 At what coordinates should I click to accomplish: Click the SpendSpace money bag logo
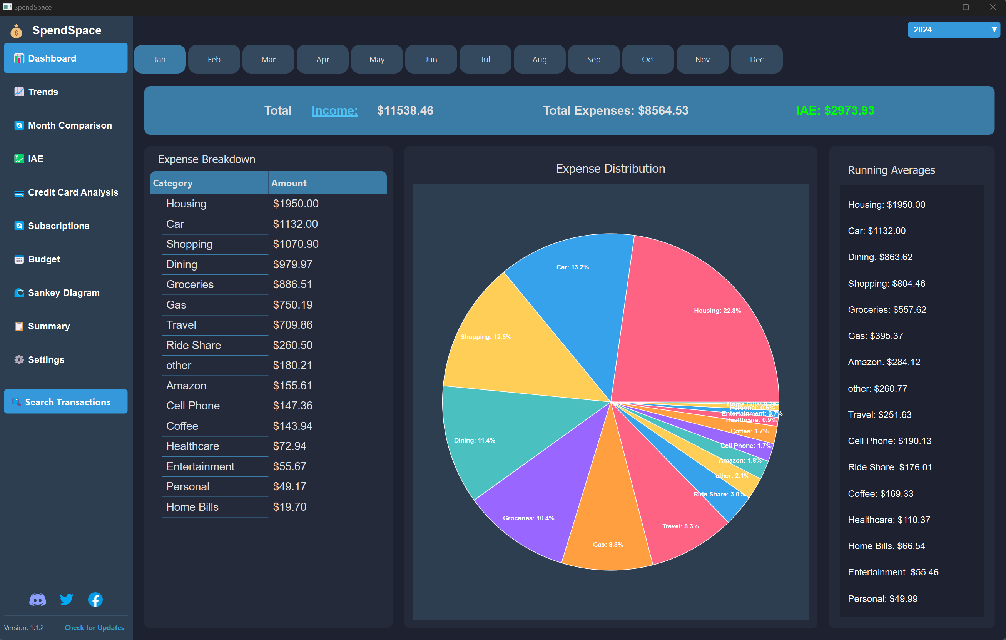[16, 30]
